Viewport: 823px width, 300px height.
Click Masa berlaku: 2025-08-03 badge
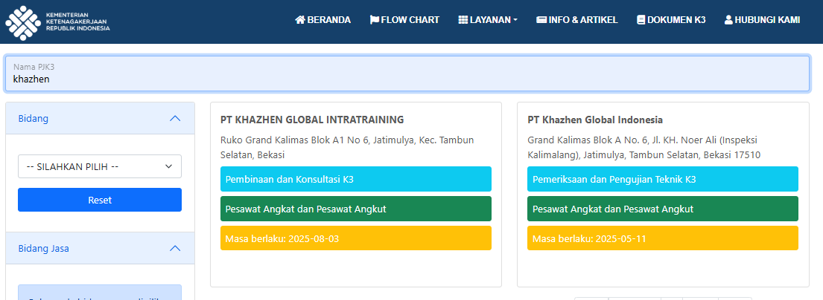point(356,238)
